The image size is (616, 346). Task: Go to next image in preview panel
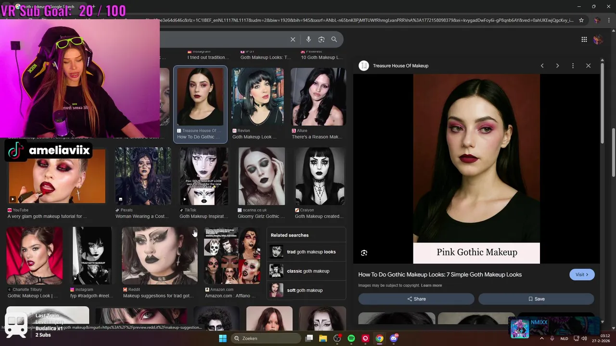coord(557,66)
